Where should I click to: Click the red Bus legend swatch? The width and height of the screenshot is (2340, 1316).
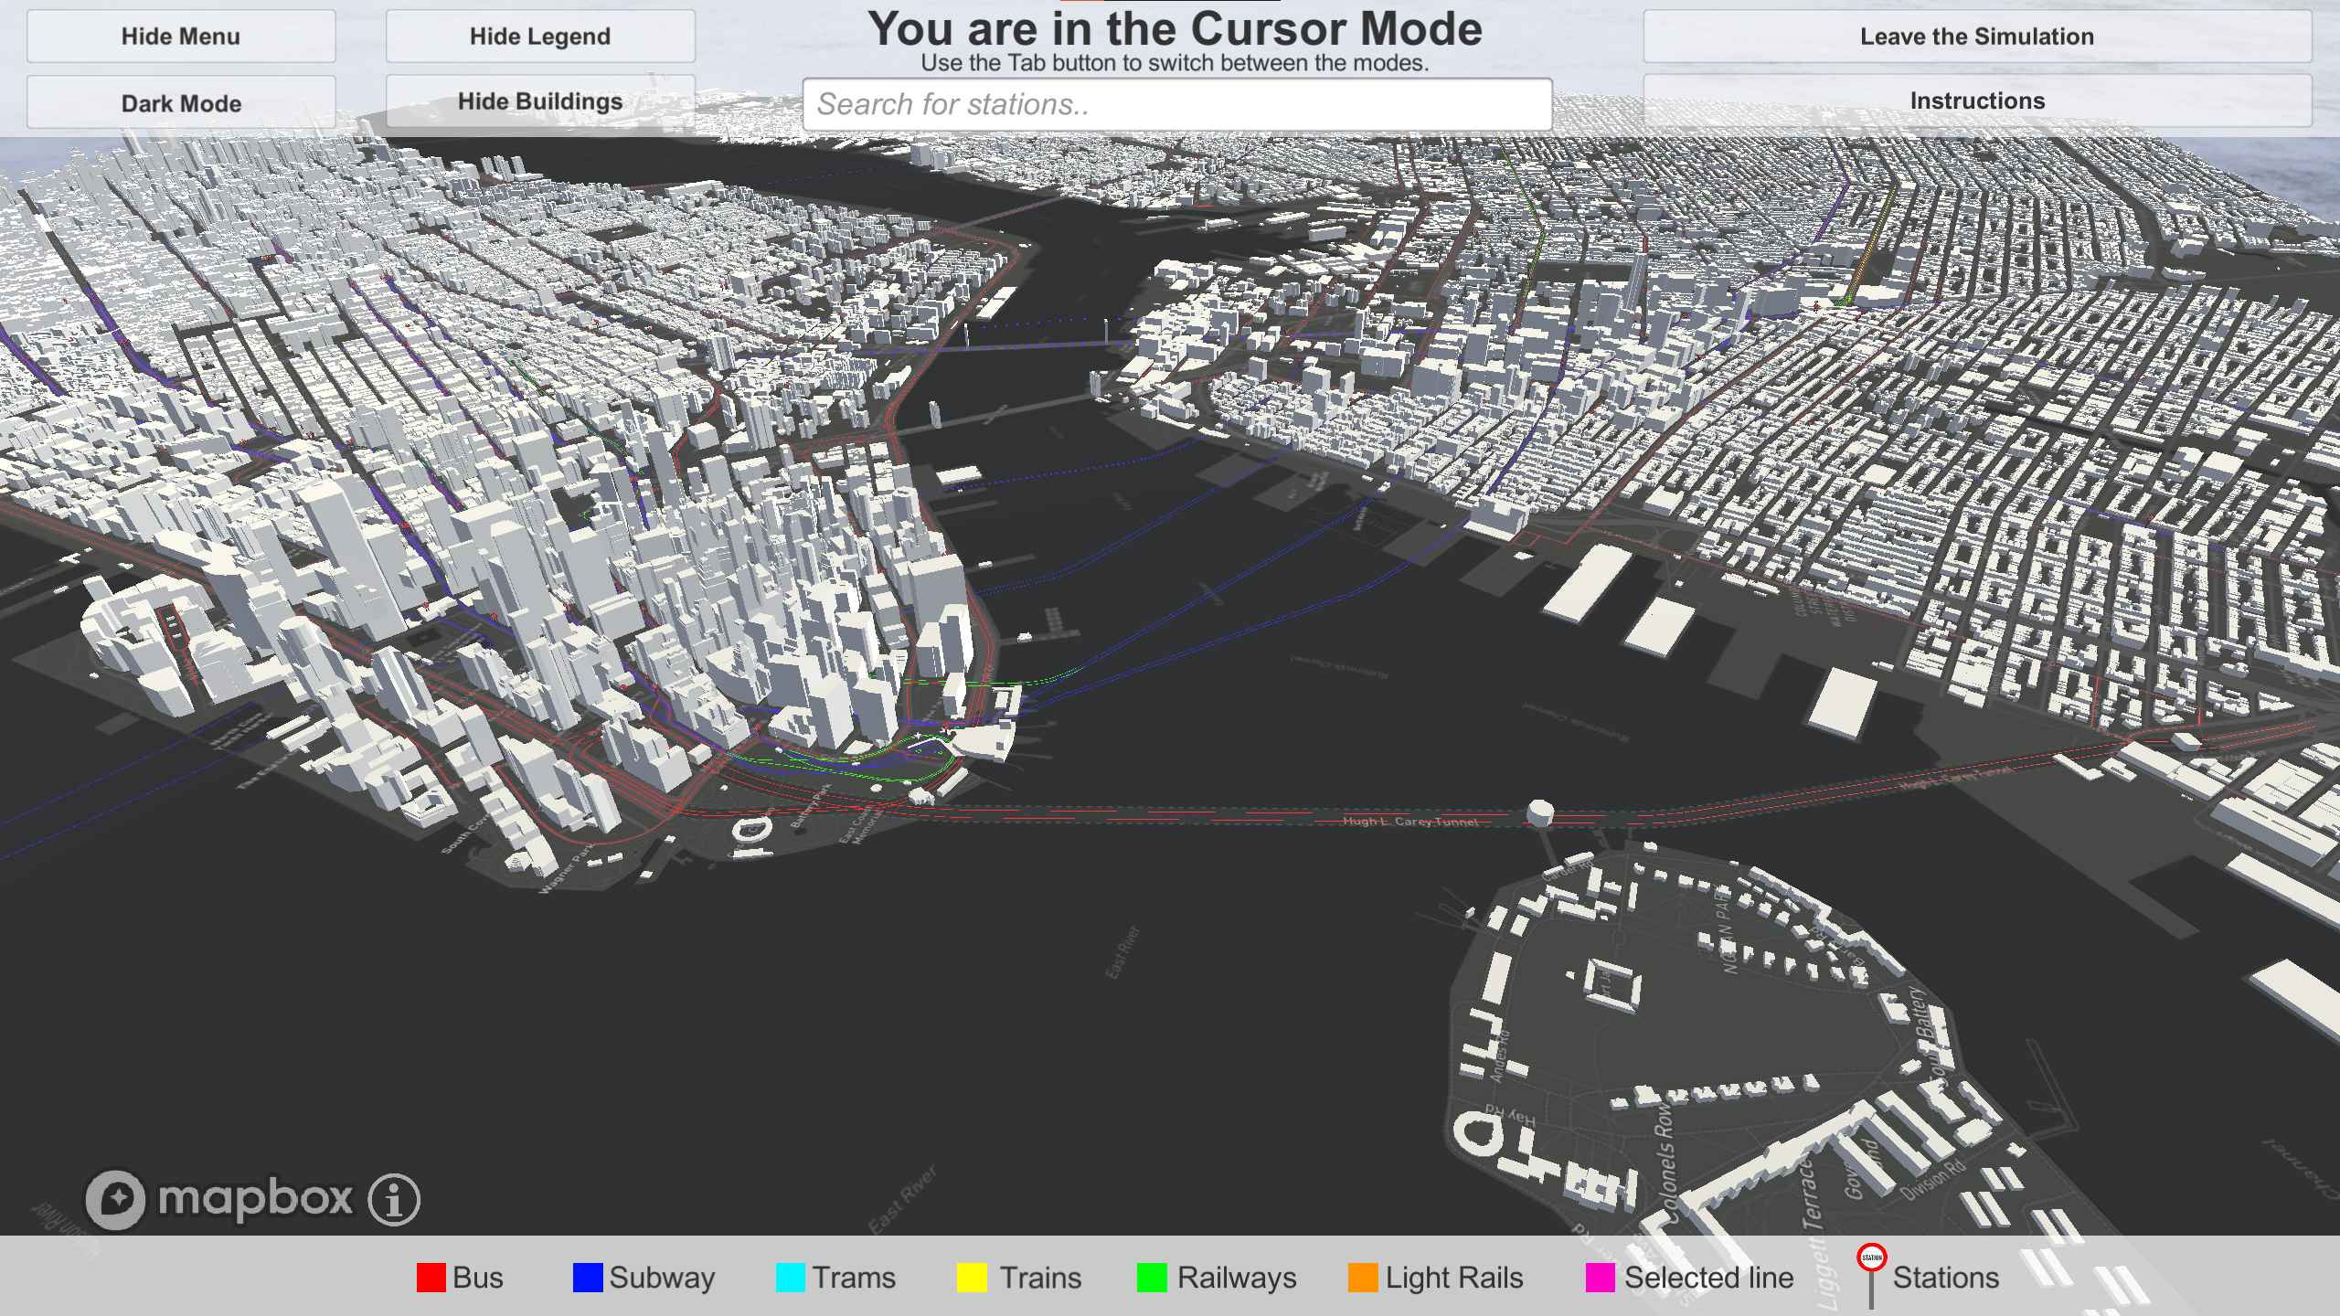pyautogui.click(x=431, y=1278)
